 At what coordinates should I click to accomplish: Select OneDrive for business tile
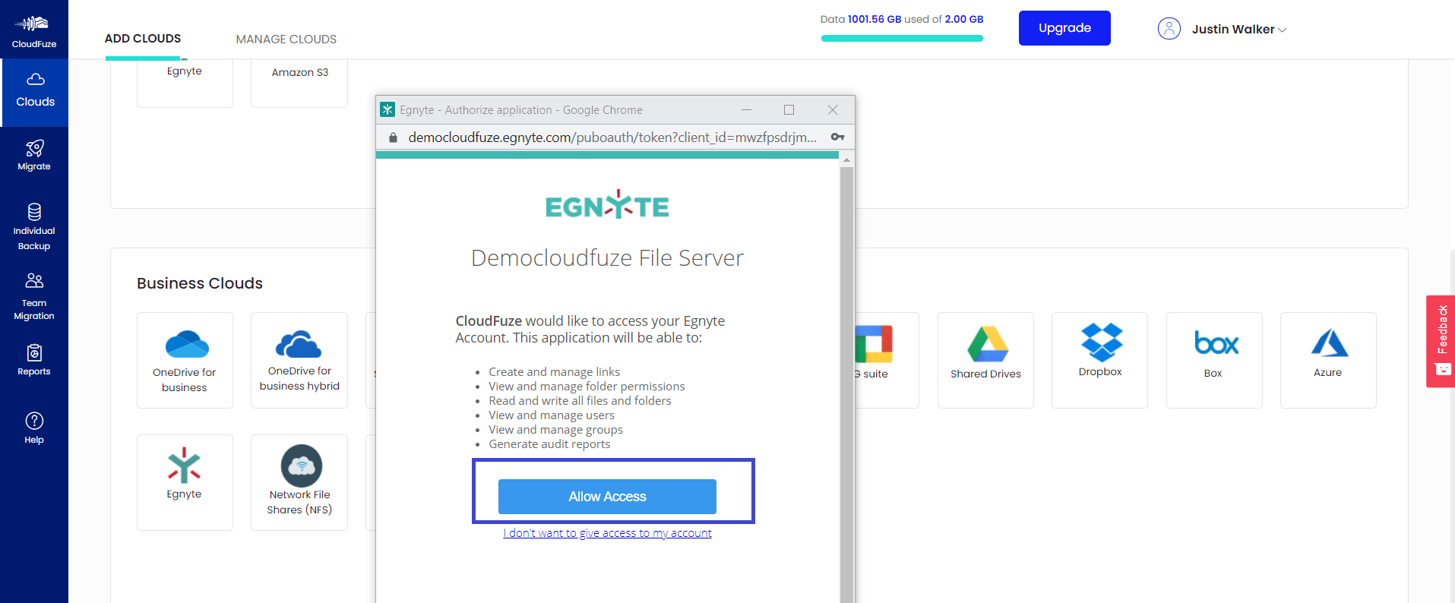(185, 359)
